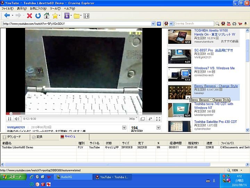
Task: Open the SC-88ST Pro video link
Action: [x=213, y=50]
